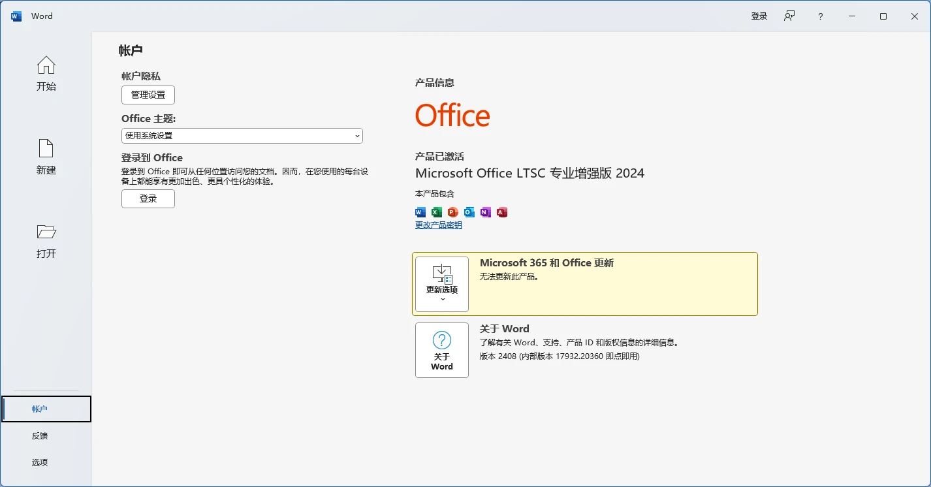Click the 产品信息 heading
931x487 pixels.
pos(435,83)
